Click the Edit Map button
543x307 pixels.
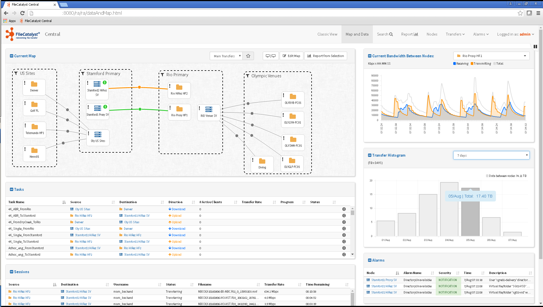[292, 56]
